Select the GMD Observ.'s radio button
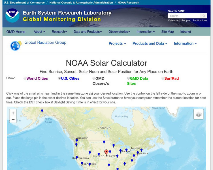Image resolution: width=213 pixels, height=170 pixels. pyautogui.click(x=94, y=78)
